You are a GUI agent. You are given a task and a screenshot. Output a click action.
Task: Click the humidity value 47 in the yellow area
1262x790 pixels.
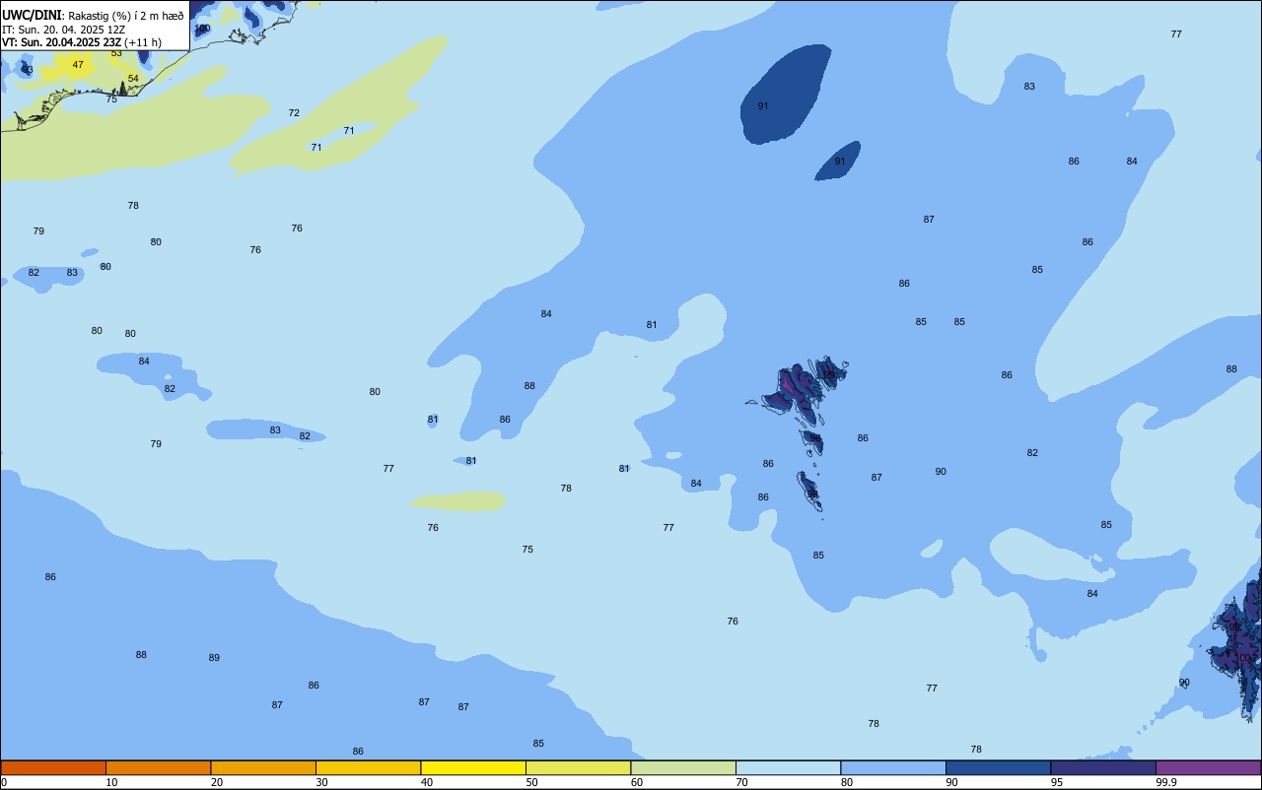click(78, 65)
